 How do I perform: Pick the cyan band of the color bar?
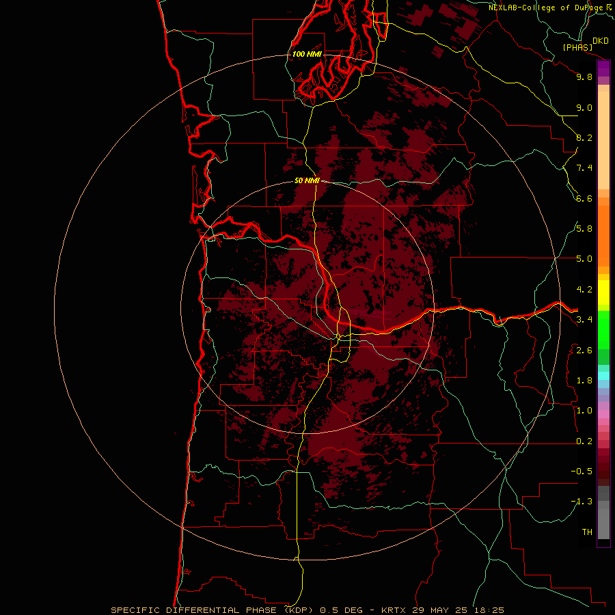(x=603, y=376)
